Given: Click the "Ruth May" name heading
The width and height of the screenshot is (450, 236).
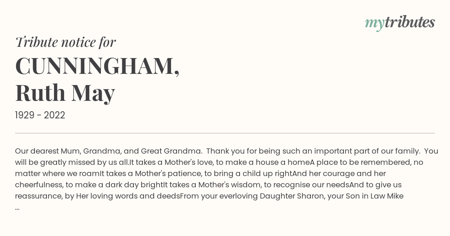Looking at the screenshot, I should pos(65,93).
